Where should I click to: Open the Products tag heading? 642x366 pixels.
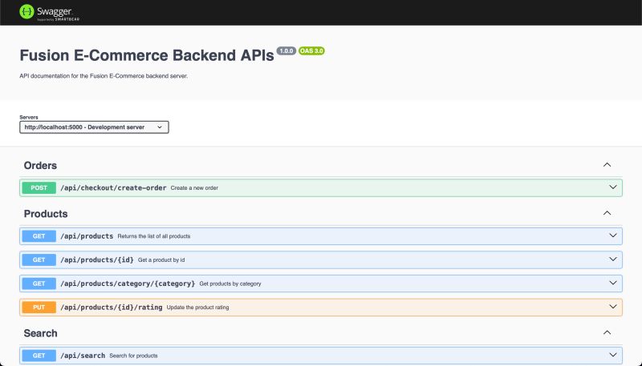[46, 214]
